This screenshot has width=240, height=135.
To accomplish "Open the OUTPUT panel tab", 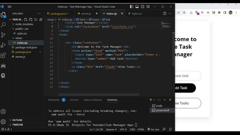I will [74, 100].
